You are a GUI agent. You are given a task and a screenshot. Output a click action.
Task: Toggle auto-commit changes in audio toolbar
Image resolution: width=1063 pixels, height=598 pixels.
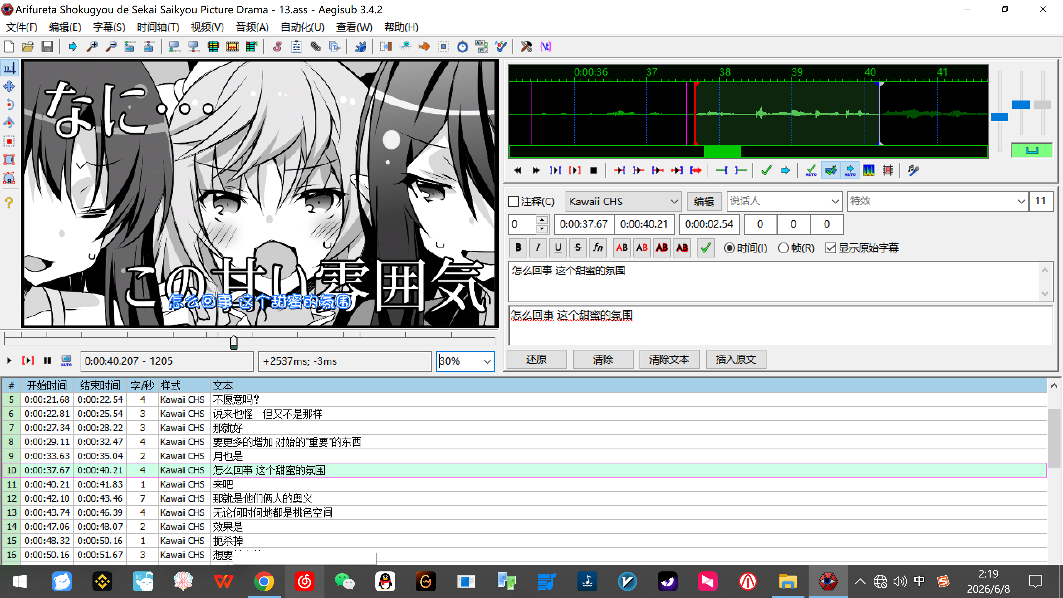point(811,171)
